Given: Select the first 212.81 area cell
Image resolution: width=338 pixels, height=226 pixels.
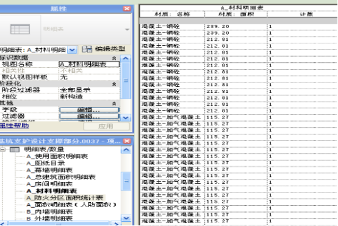Looking at the screenshot, I should tap(236, 40).
